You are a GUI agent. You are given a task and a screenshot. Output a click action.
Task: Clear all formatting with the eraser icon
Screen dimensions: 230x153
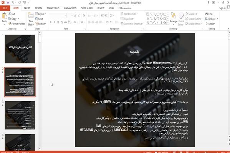tap(84, 15)
